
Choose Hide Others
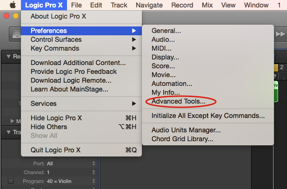pos(81,127)
